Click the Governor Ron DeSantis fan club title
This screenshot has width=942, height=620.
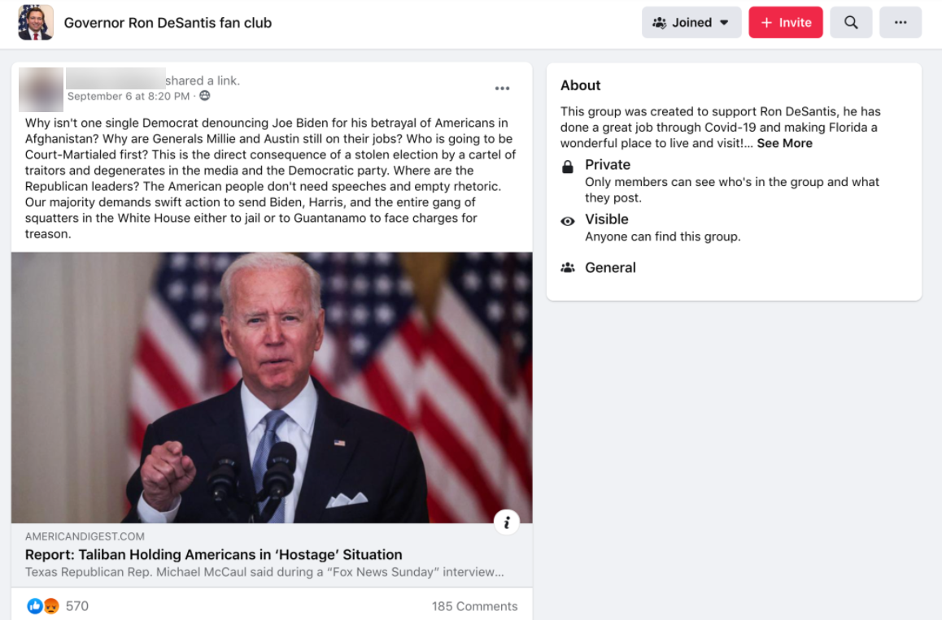[168, 23]
